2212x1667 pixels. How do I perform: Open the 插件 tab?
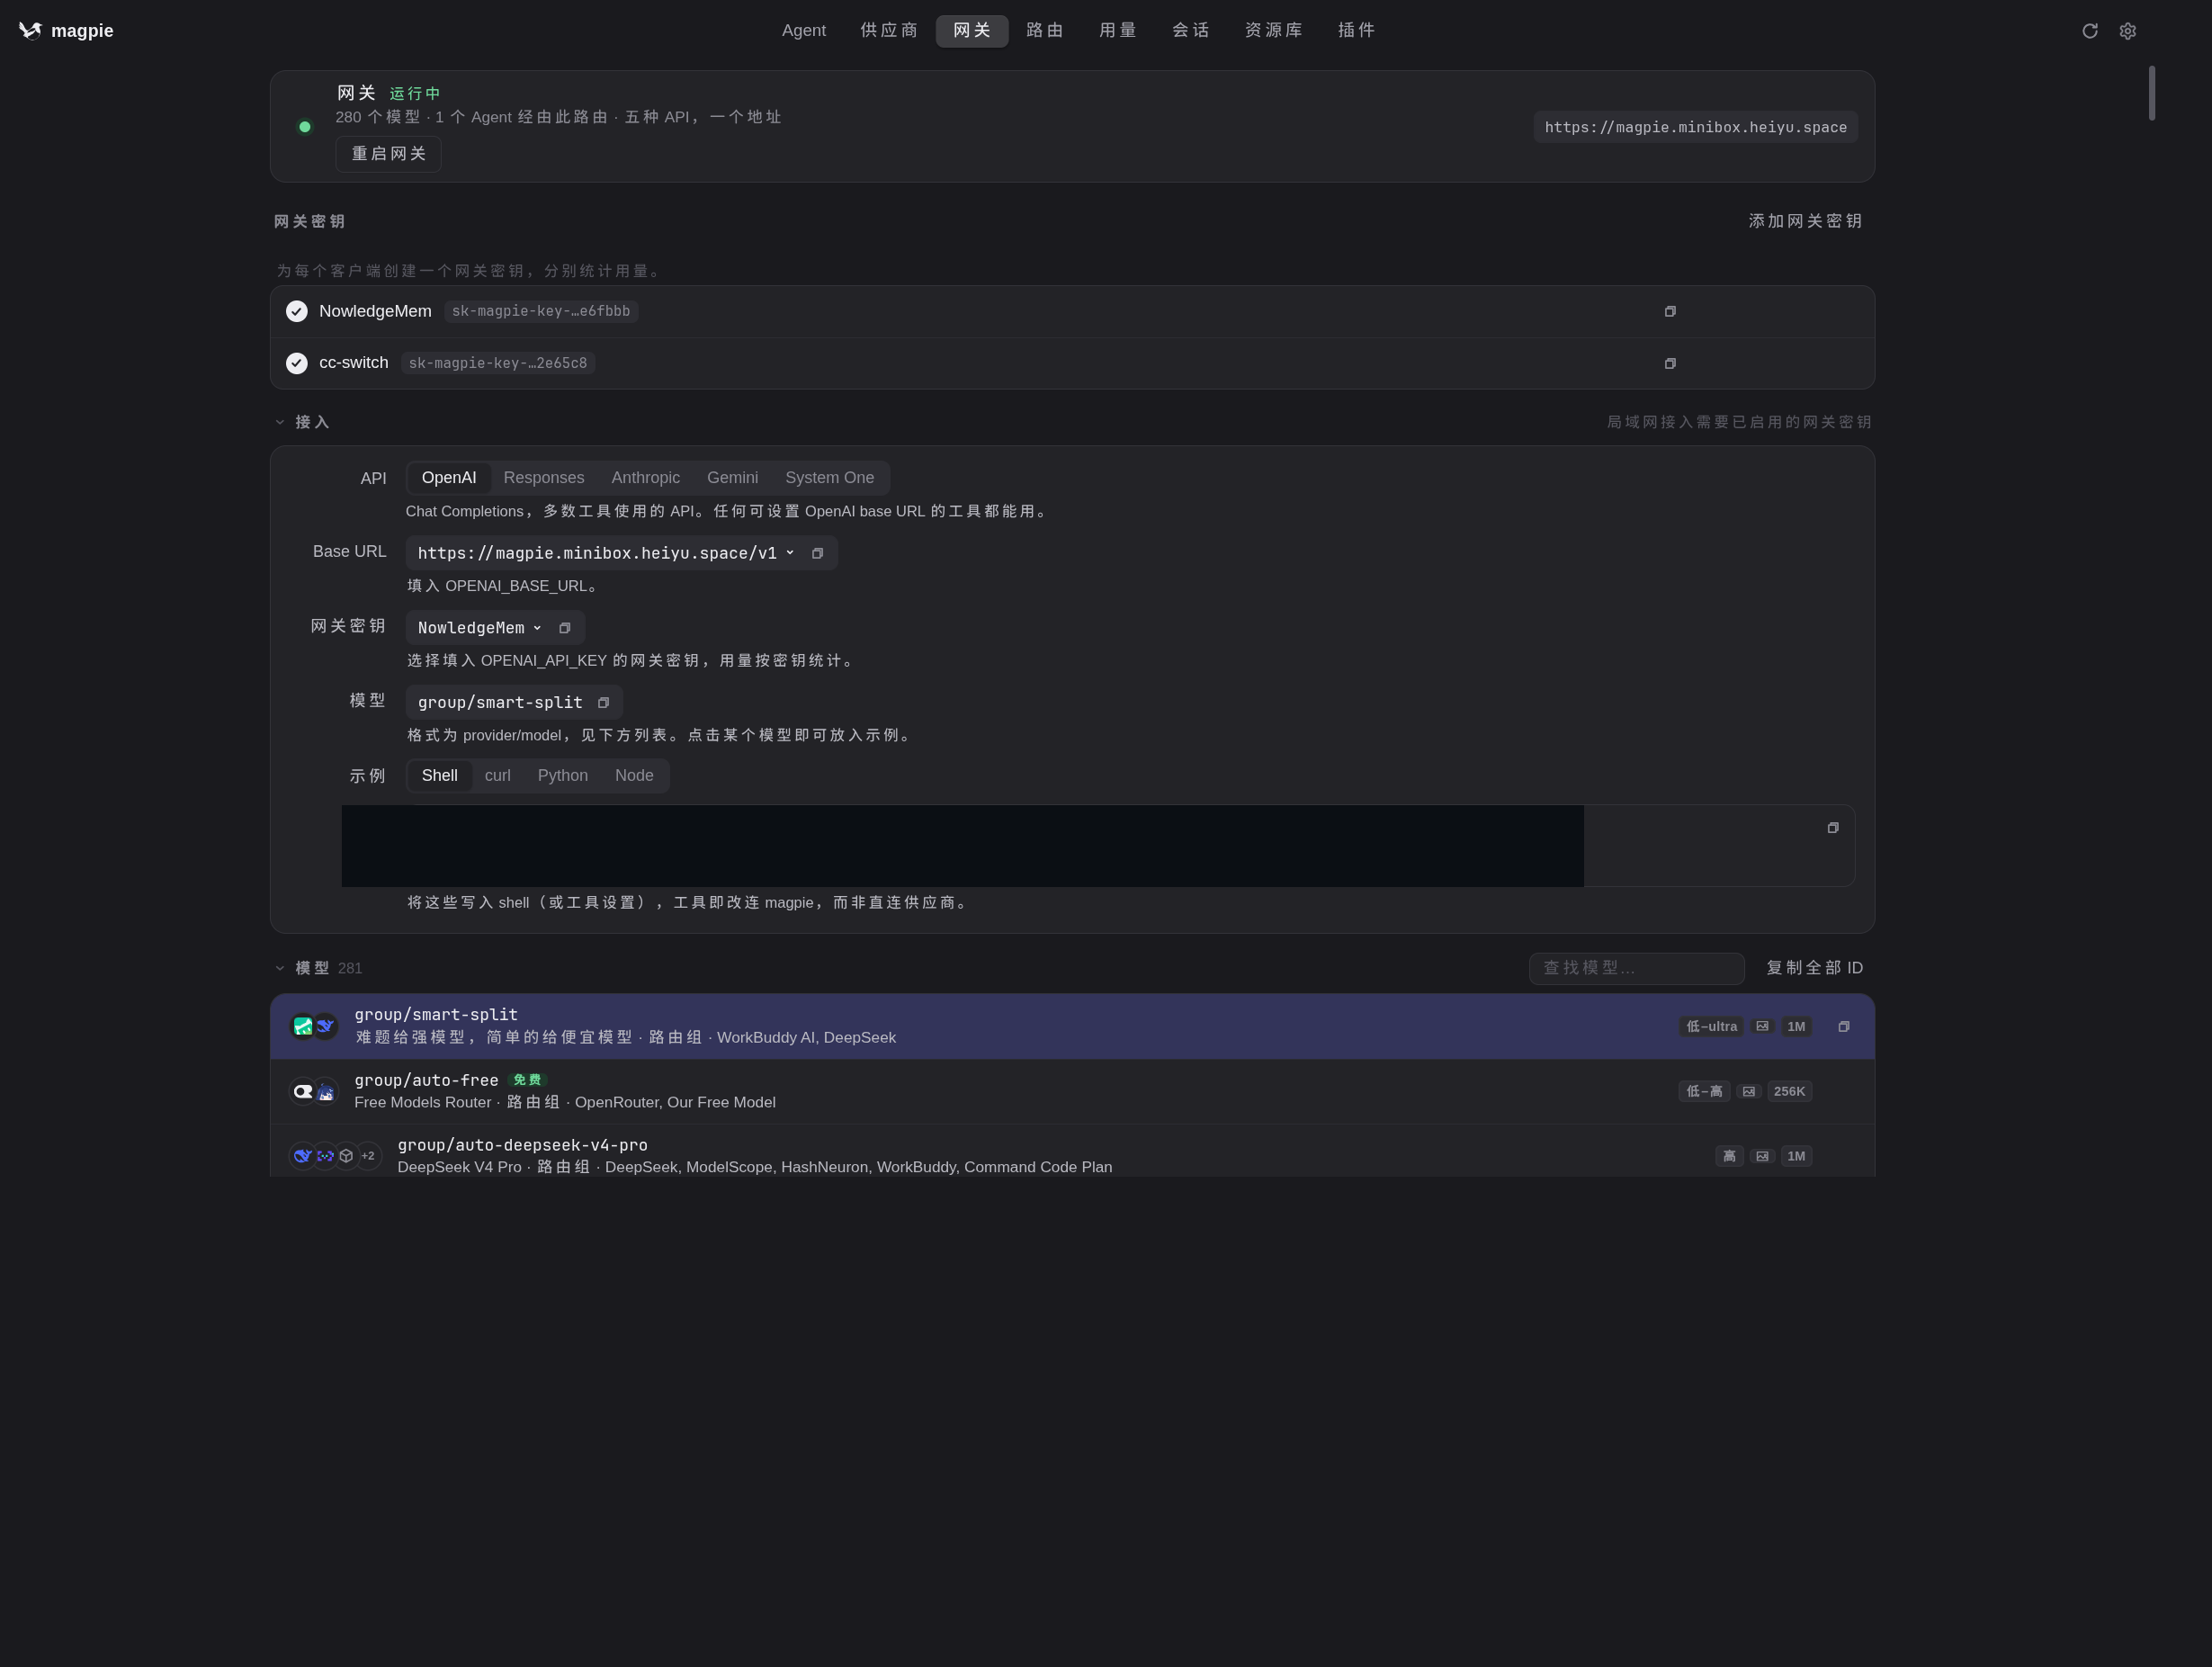click(x=1357, y=31)
